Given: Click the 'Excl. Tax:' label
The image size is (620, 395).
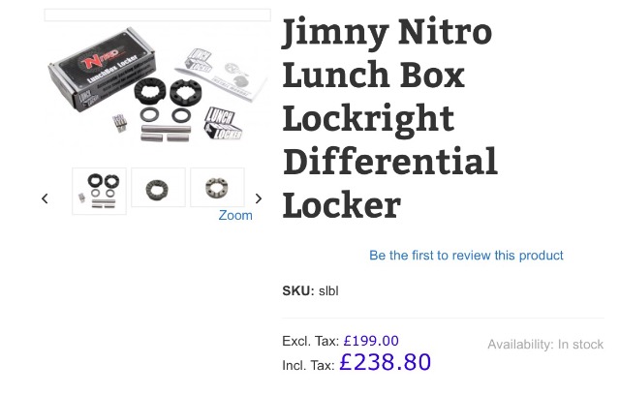Looking at the screenshot, I should click(310, 341).
